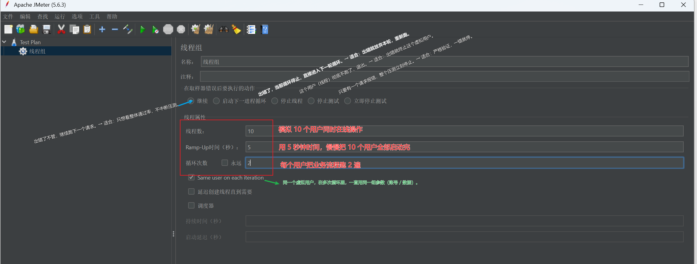Viewport: 697px width, 264px height.
Task: Open the Templates icon in toolbar
Action: [21, 29]
